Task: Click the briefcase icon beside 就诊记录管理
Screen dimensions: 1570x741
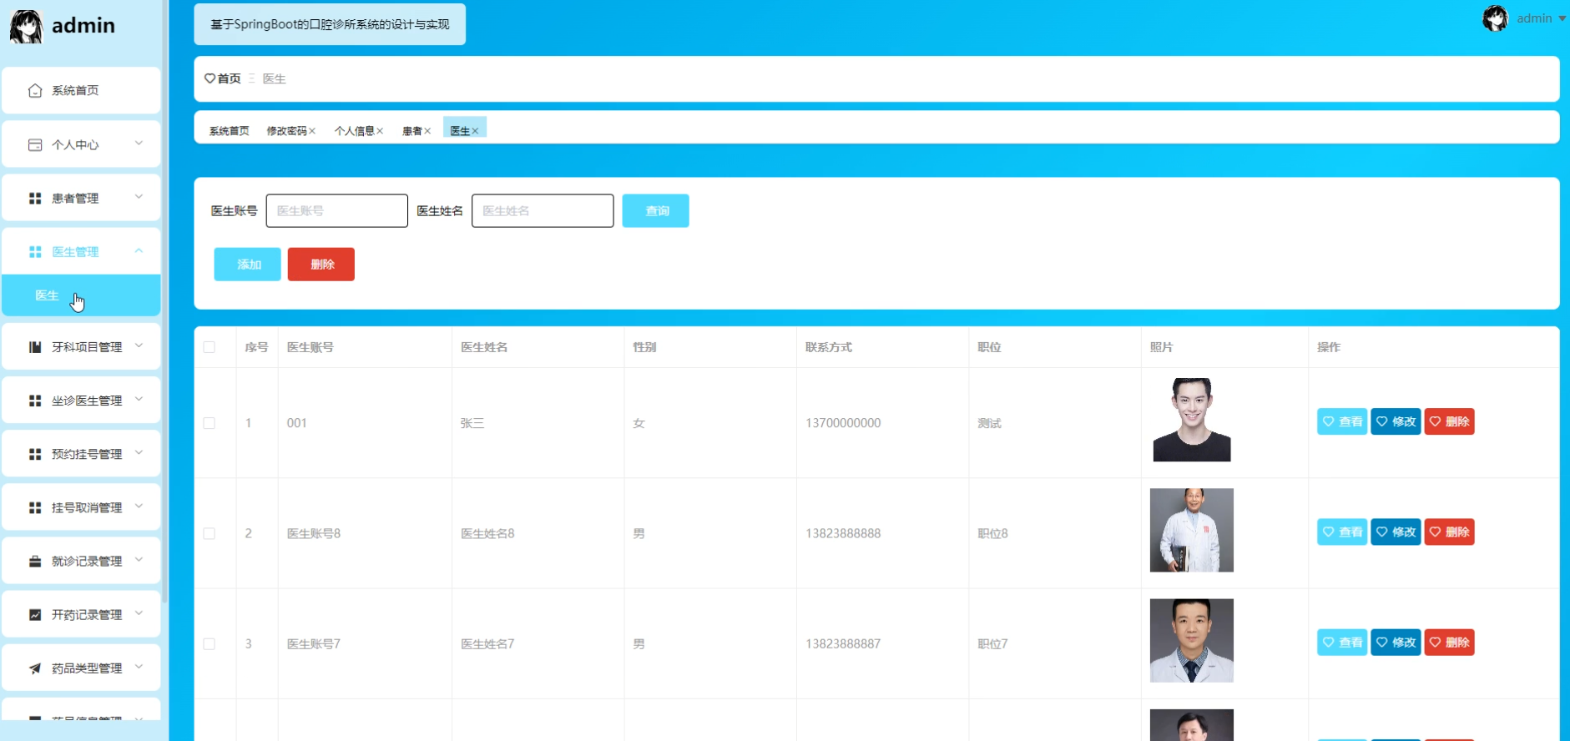Action: [x=35, y=561]
